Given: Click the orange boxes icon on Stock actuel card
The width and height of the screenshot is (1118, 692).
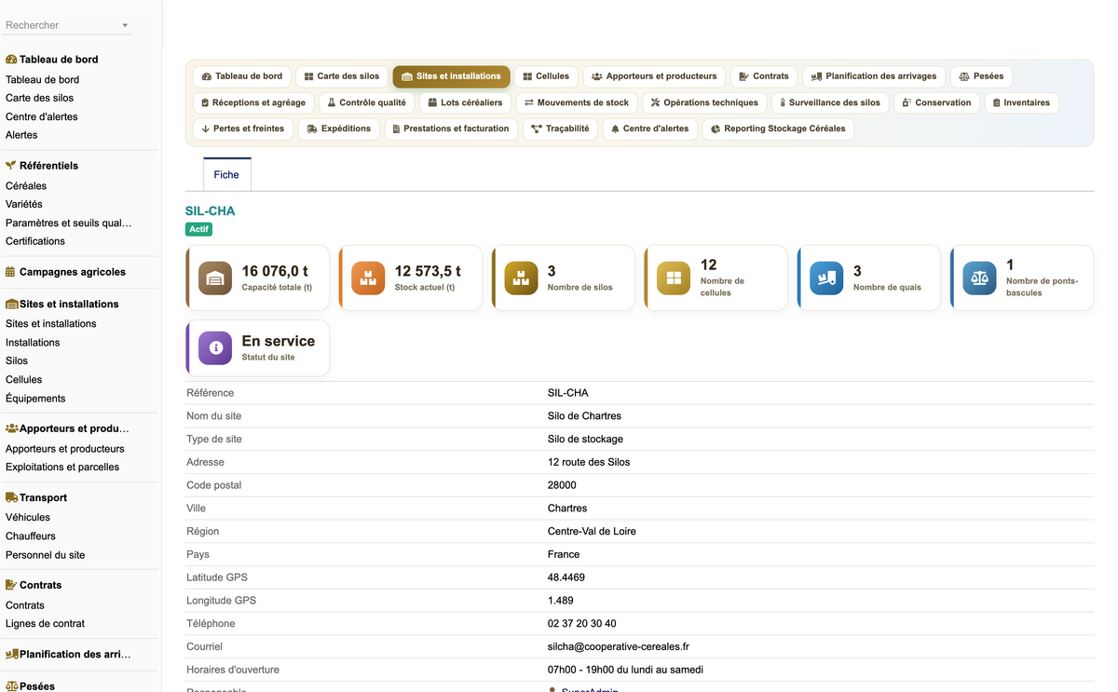Looking at the screenshot, I should (x=368, y=278).
